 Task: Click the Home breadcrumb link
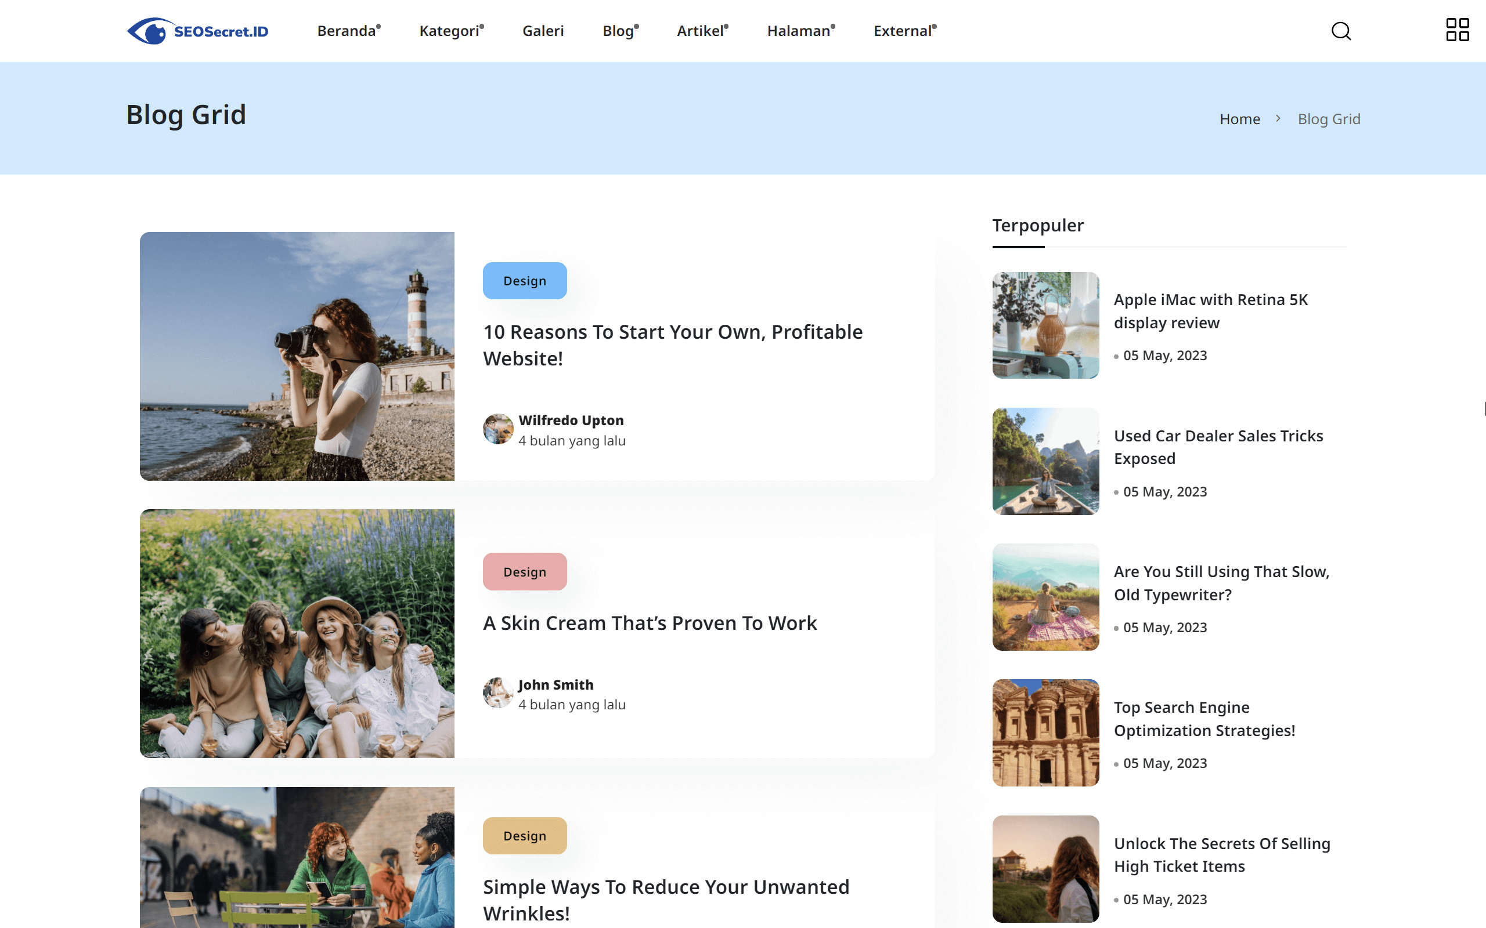click(x=1240, y=118)
